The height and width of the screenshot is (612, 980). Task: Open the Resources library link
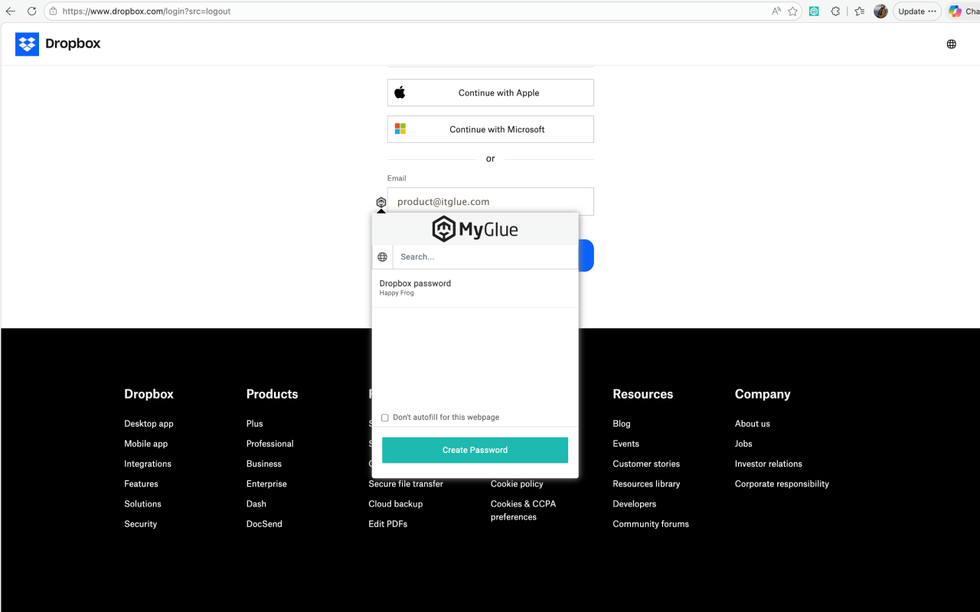point(646,483)
